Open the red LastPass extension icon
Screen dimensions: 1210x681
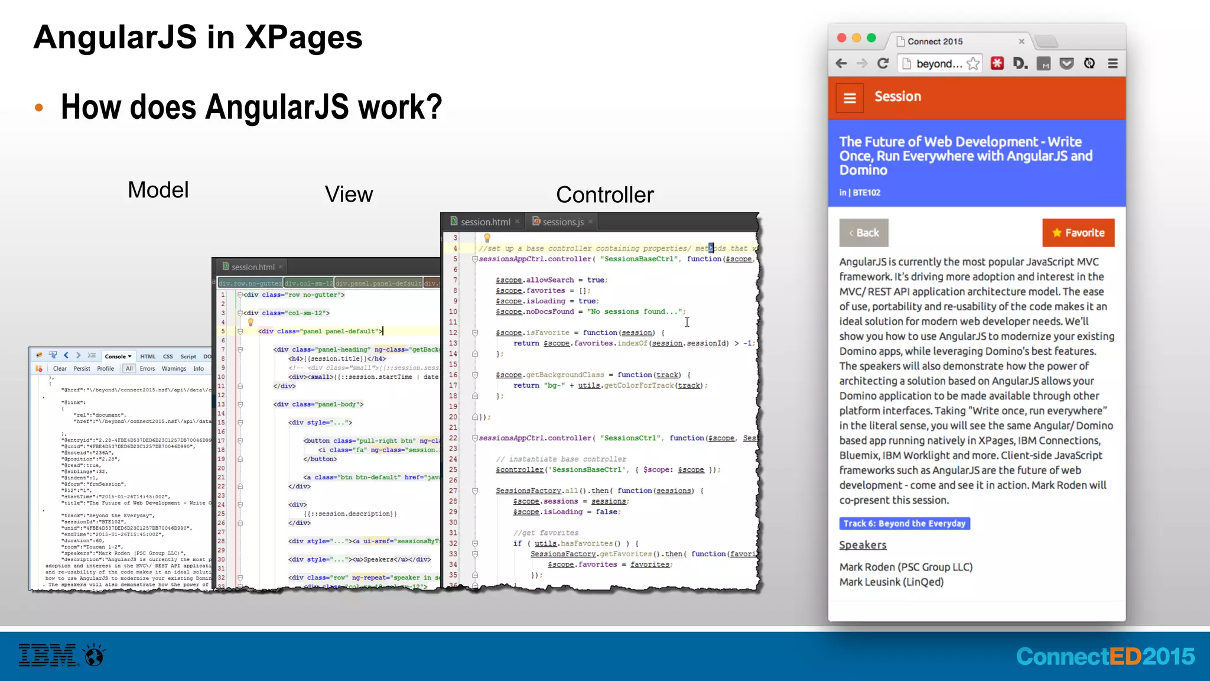click(997, 63)
